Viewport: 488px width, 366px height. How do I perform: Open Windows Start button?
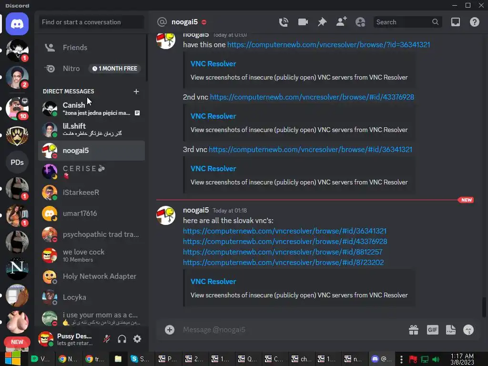tap(12, 359)
